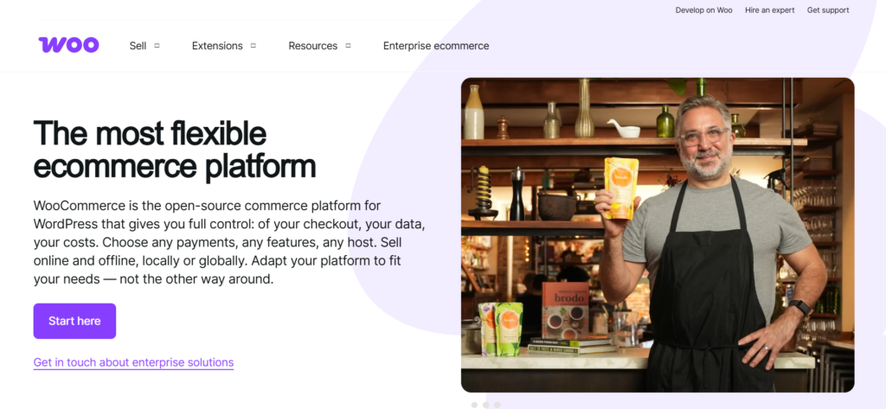Click the WooCommerce description paragraph text
Viewport: 886px width, 409px height.
tap(228, 242)
